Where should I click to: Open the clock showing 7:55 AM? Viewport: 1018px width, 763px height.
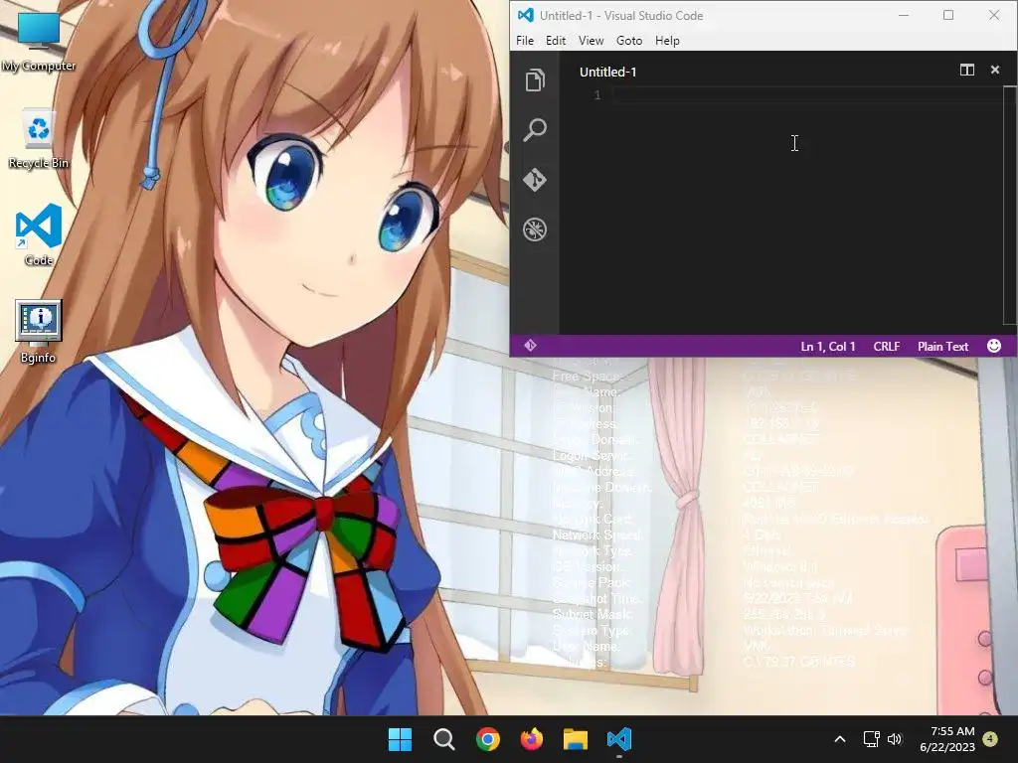947,739
